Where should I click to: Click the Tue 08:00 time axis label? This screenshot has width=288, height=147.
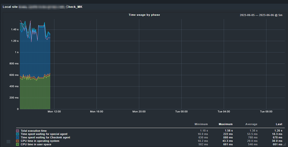(x=266, y=112)
